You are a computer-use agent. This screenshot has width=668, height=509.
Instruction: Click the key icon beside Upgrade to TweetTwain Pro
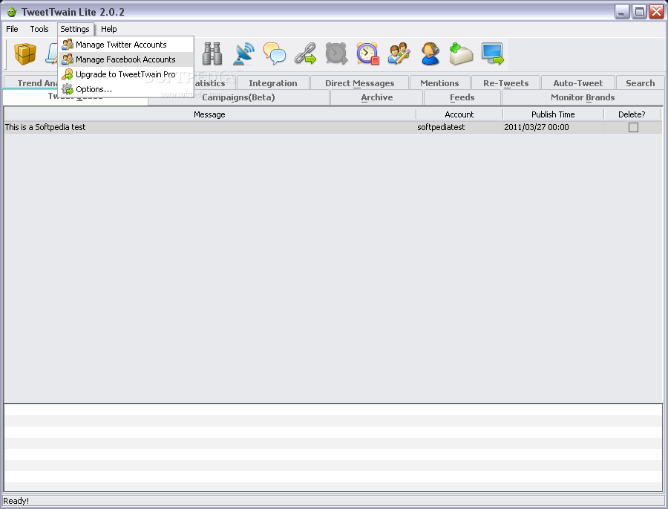(x=68, y=74)
